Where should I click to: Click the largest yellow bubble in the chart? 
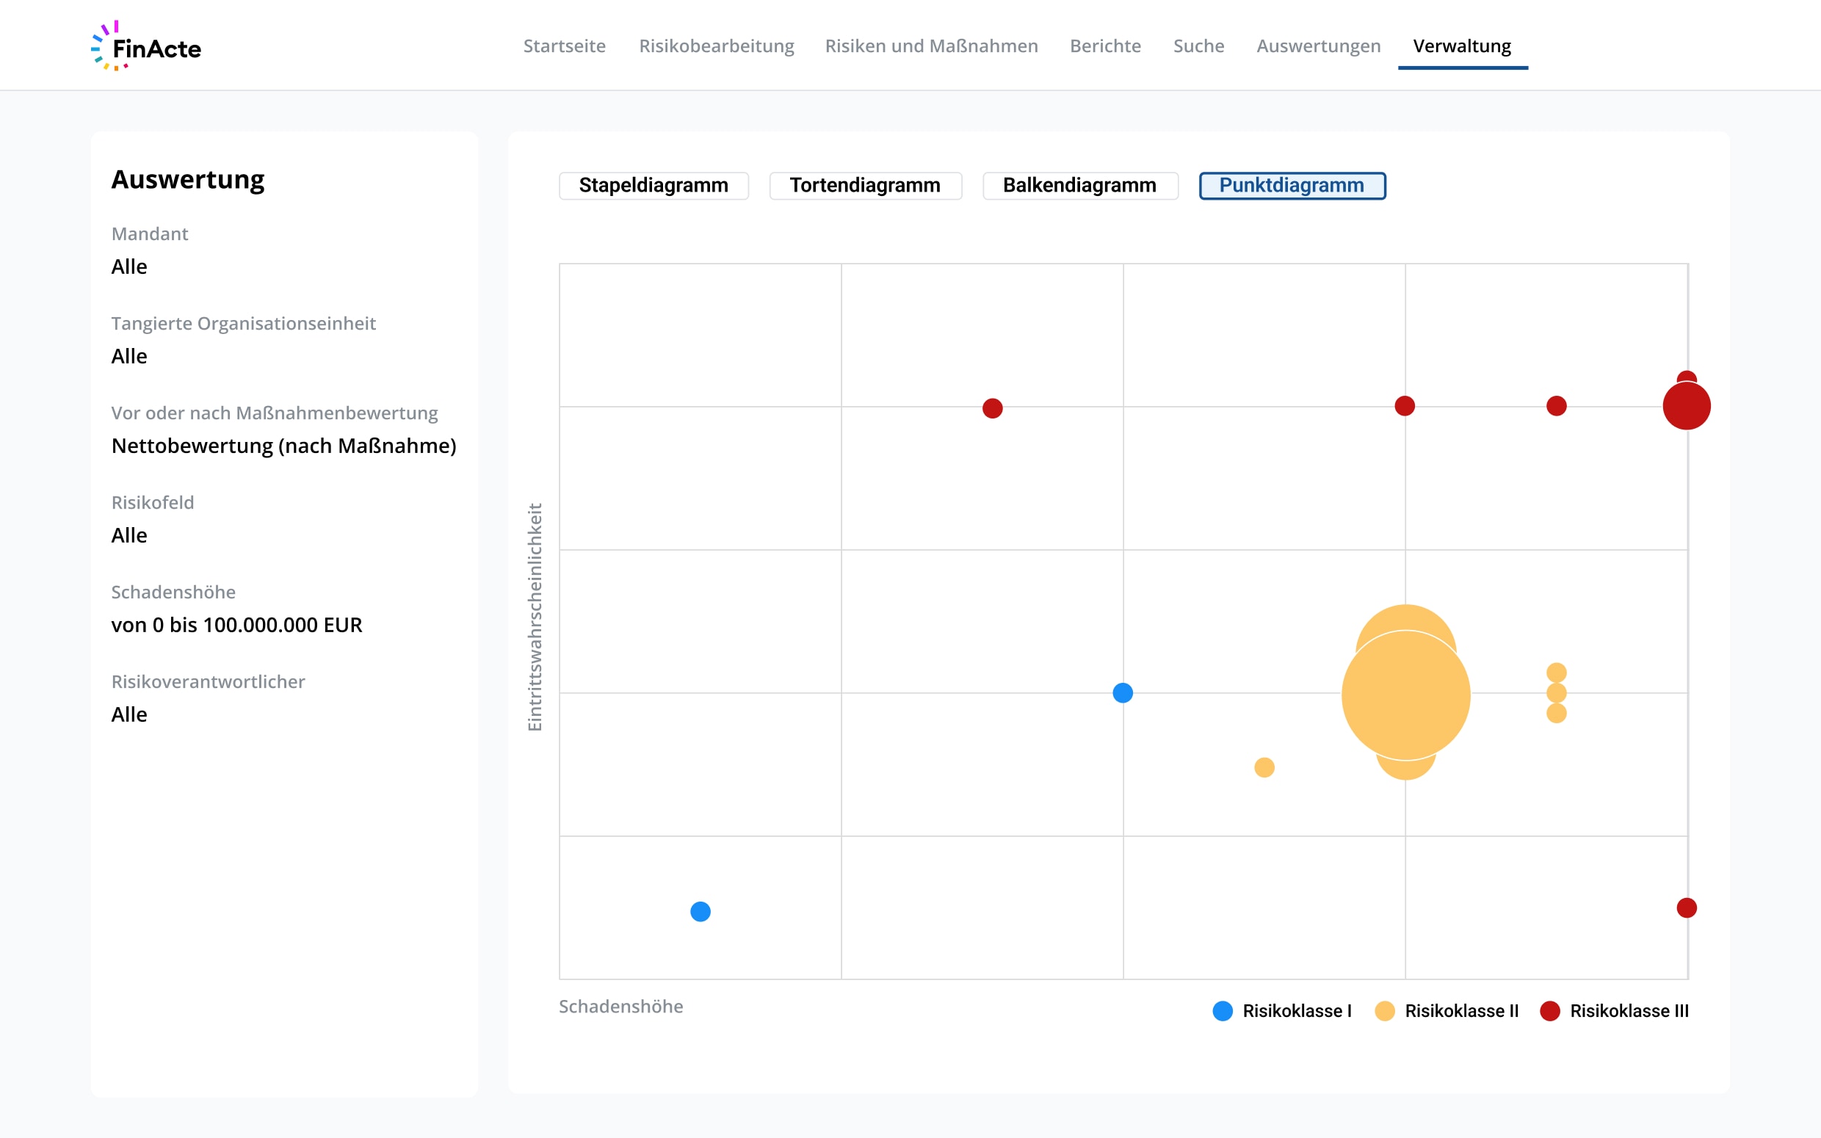click(1405, 695)
